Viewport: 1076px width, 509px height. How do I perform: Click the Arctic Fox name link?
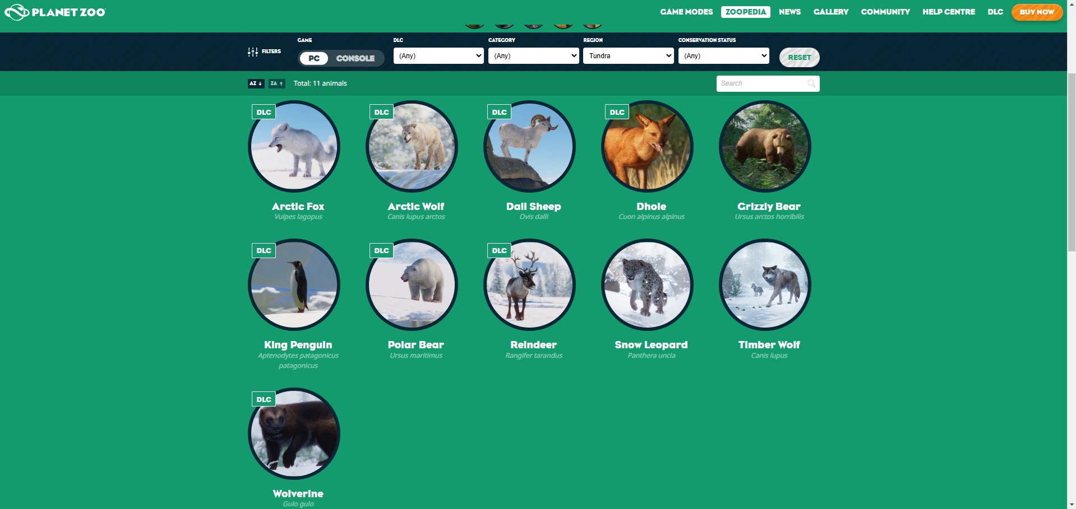pos(298,207)
